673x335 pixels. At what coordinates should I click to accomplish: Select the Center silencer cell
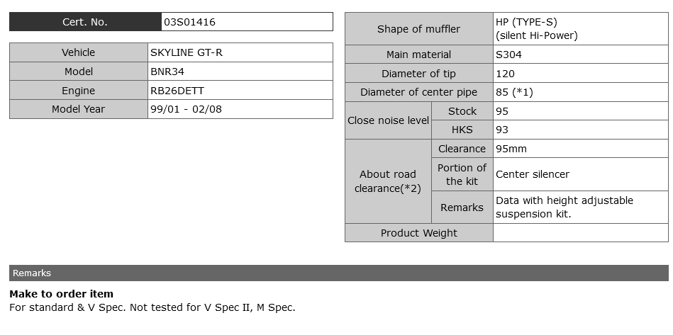[533, 174]
